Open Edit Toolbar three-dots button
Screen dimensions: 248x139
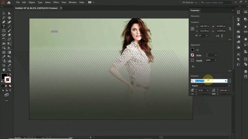[7, 100]
